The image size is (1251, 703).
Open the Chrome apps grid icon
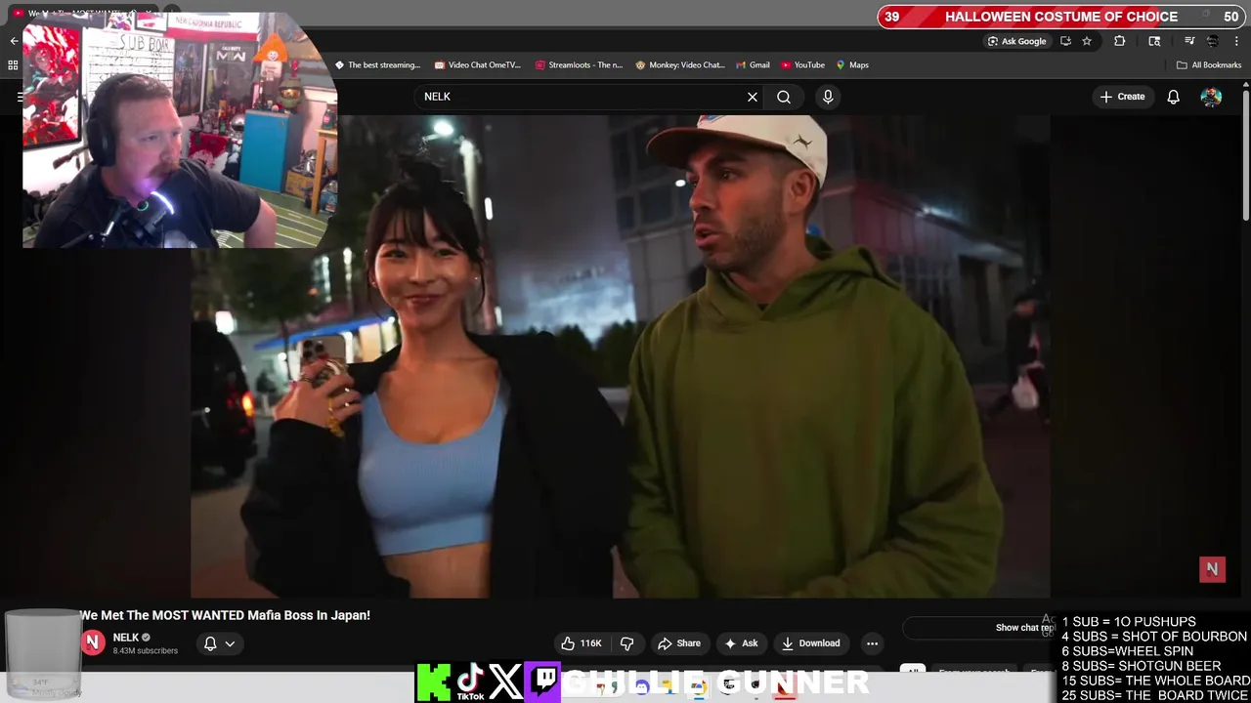pos(13,65)
